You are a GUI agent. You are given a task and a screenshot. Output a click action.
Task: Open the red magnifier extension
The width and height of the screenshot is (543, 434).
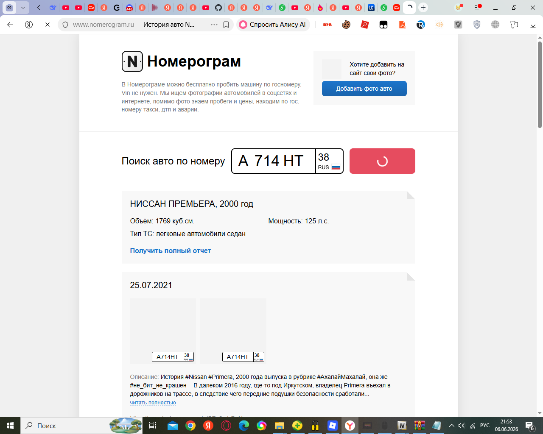pyautogui.click(x=365, y=25)
